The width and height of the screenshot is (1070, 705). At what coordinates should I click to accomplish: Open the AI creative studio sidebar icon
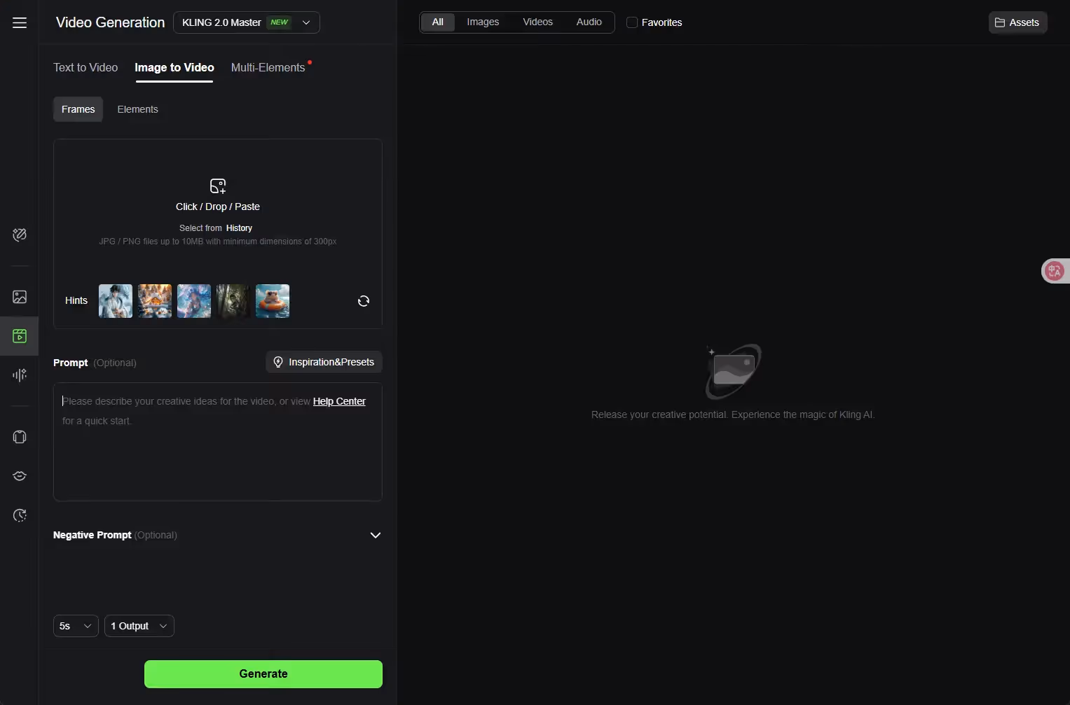coord(20,235)
